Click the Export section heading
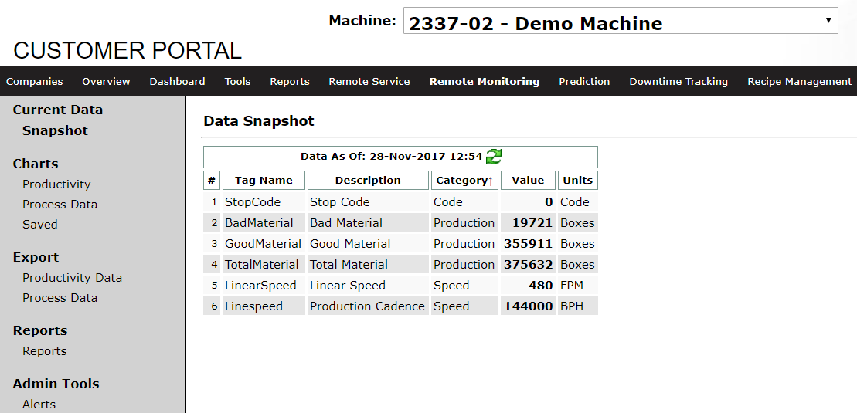857x413 pixels. 36,257
